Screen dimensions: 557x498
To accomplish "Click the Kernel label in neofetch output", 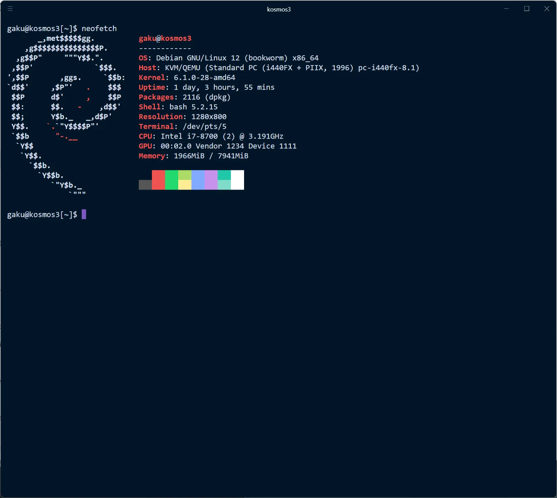I will pos(152,78).
